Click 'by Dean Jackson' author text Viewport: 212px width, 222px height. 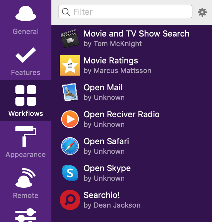[x=112, y=205]
